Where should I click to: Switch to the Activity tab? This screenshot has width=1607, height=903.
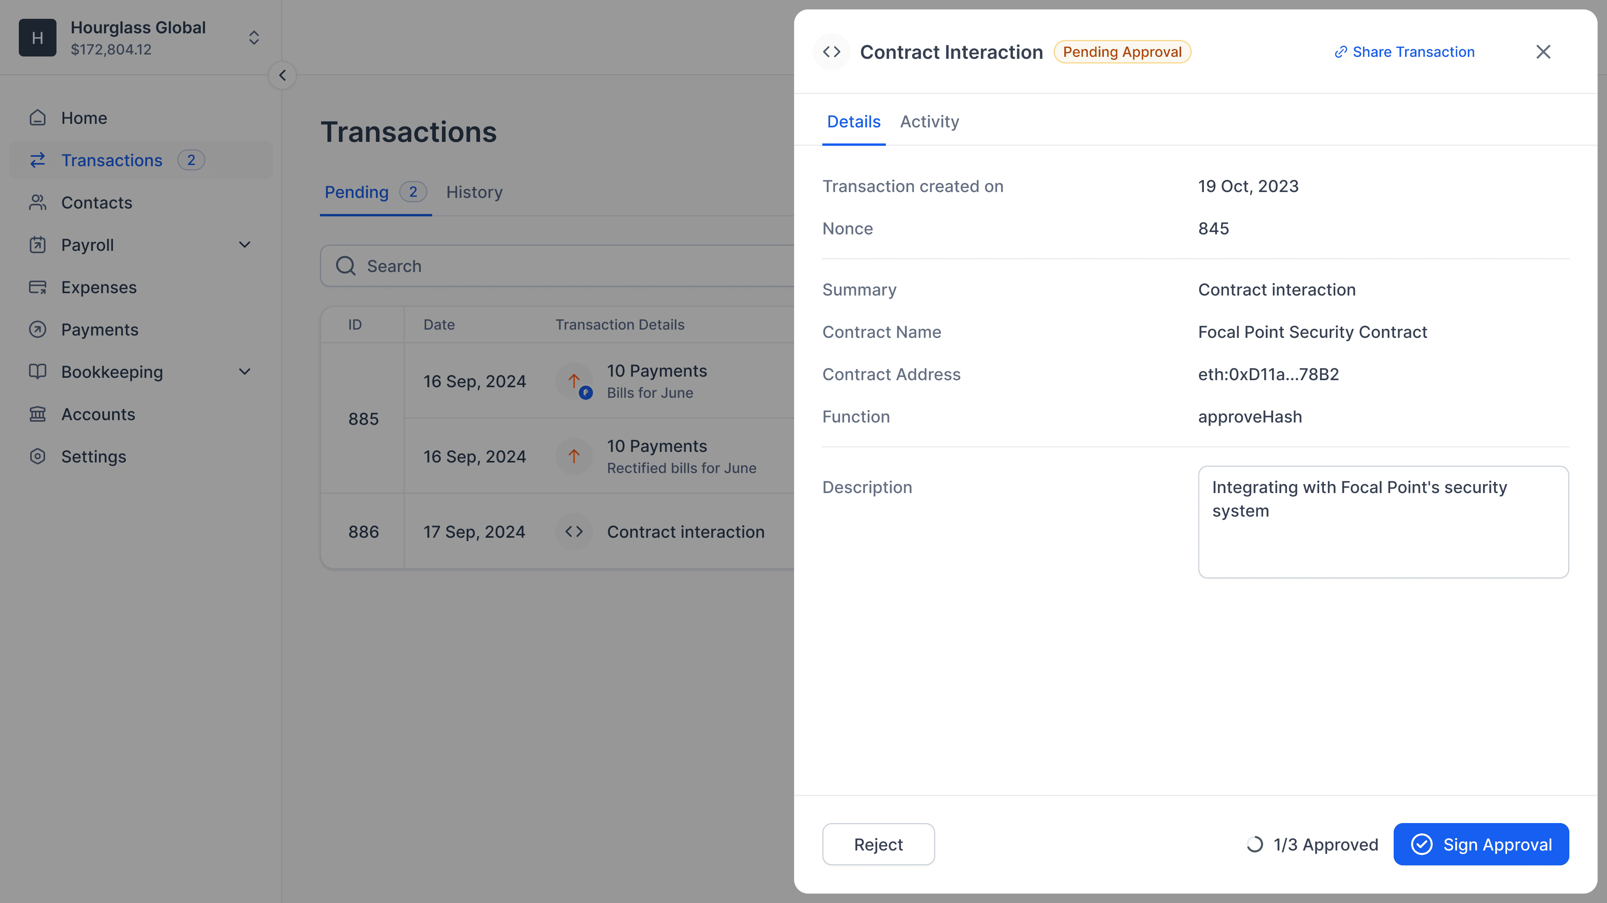(x=929, y=121)
